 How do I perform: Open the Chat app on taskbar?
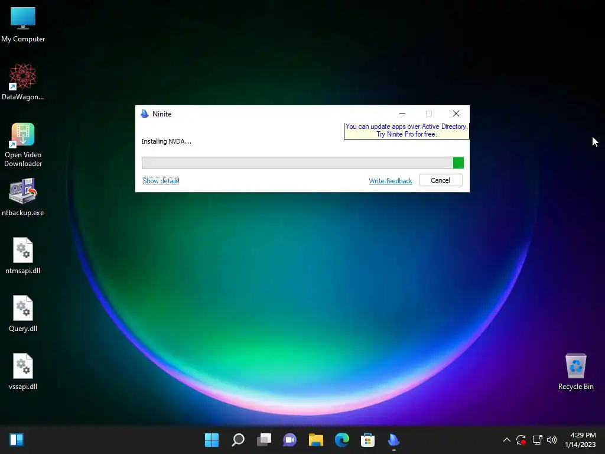290,440
